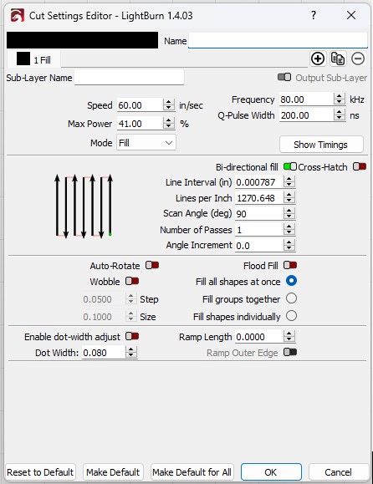Click the black layer color bar
Viewport: 373px width, 484px height.
[83, 40]
